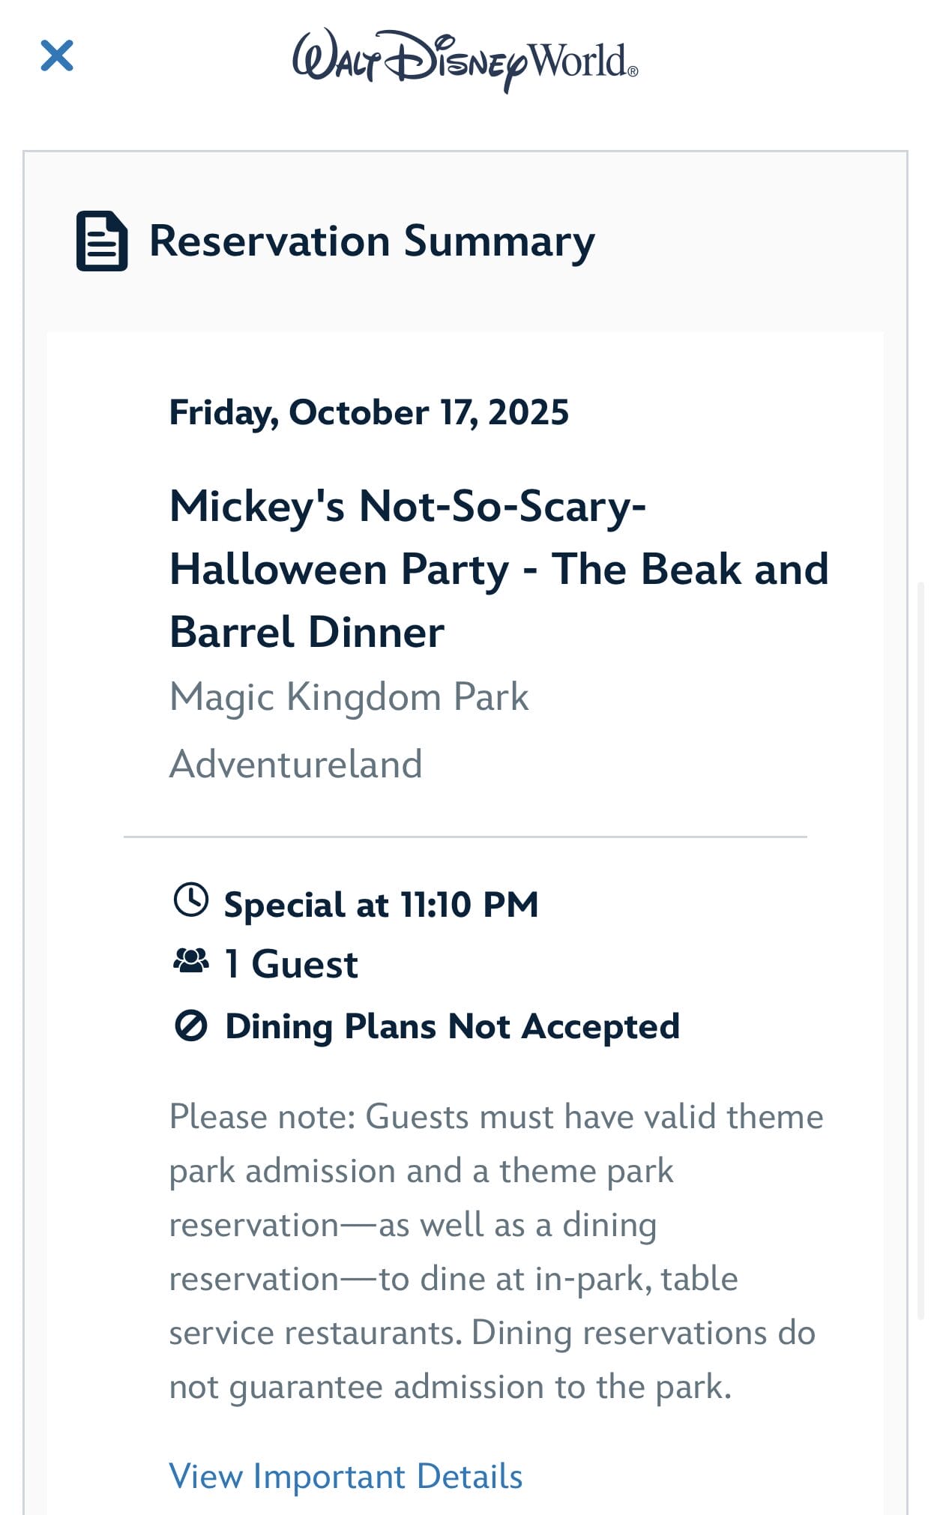
Task: Click the Friday, October 17, 2025 date
Action: pos(369,412)
